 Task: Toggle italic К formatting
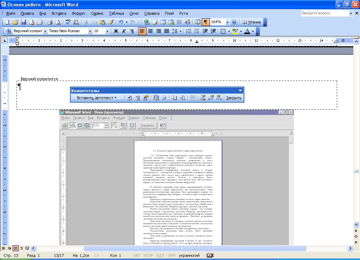click(124, 31)
